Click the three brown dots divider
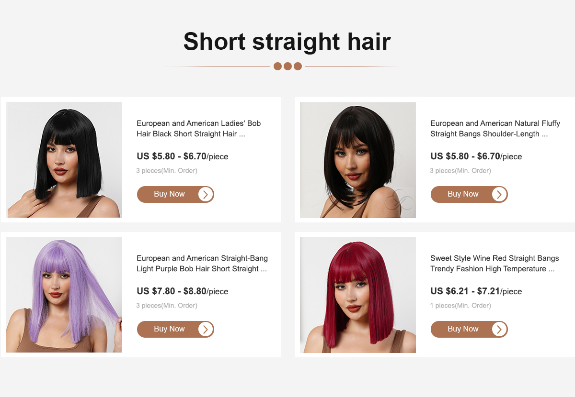The image size is (575, 397). (x=287, y=66)
